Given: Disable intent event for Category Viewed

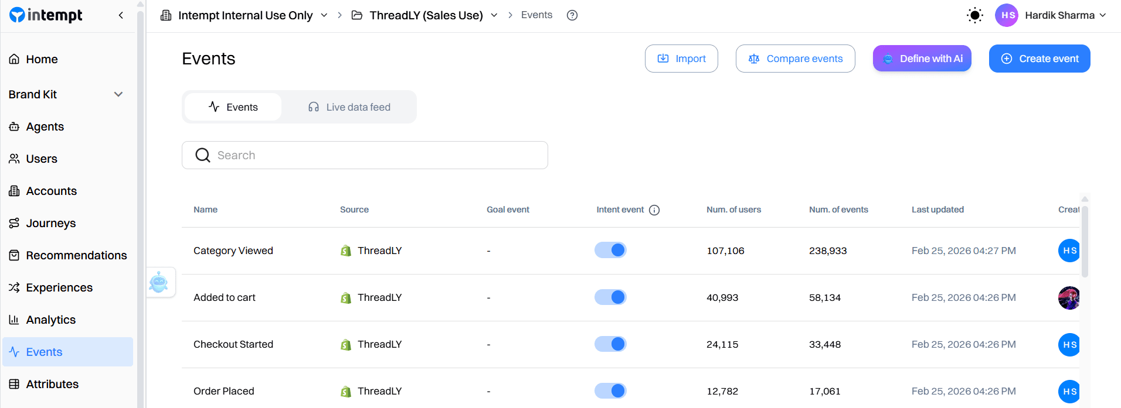Looking at the screenshot, I should (610, 250).
